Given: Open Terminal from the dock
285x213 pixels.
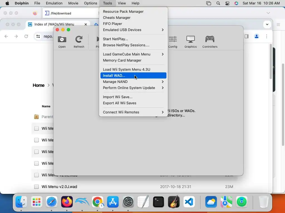Looking at the screenshot, I should (158, 202).
